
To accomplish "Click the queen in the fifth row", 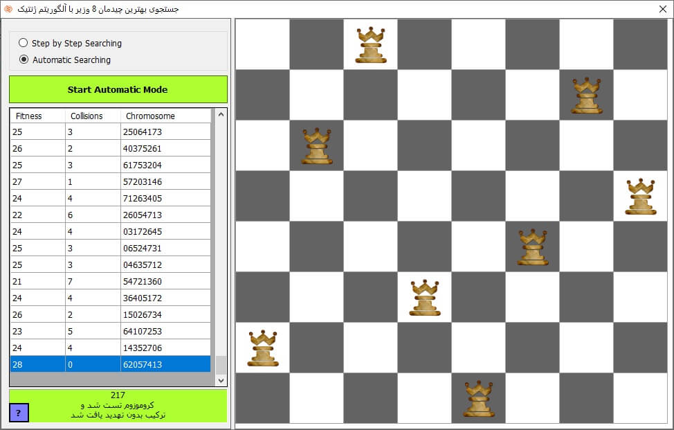I will (x=533, y=247).
